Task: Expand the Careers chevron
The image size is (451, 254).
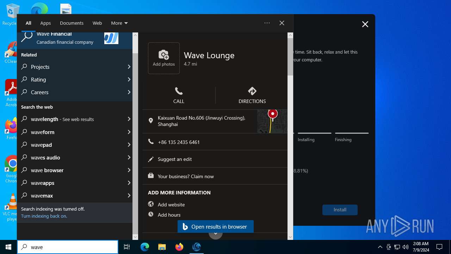Action: tap(129, 92)
